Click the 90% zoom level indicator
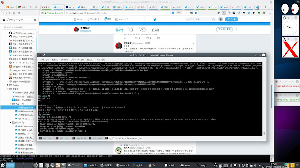This screenshot has height=168, width=300. (x=179, y=13)
